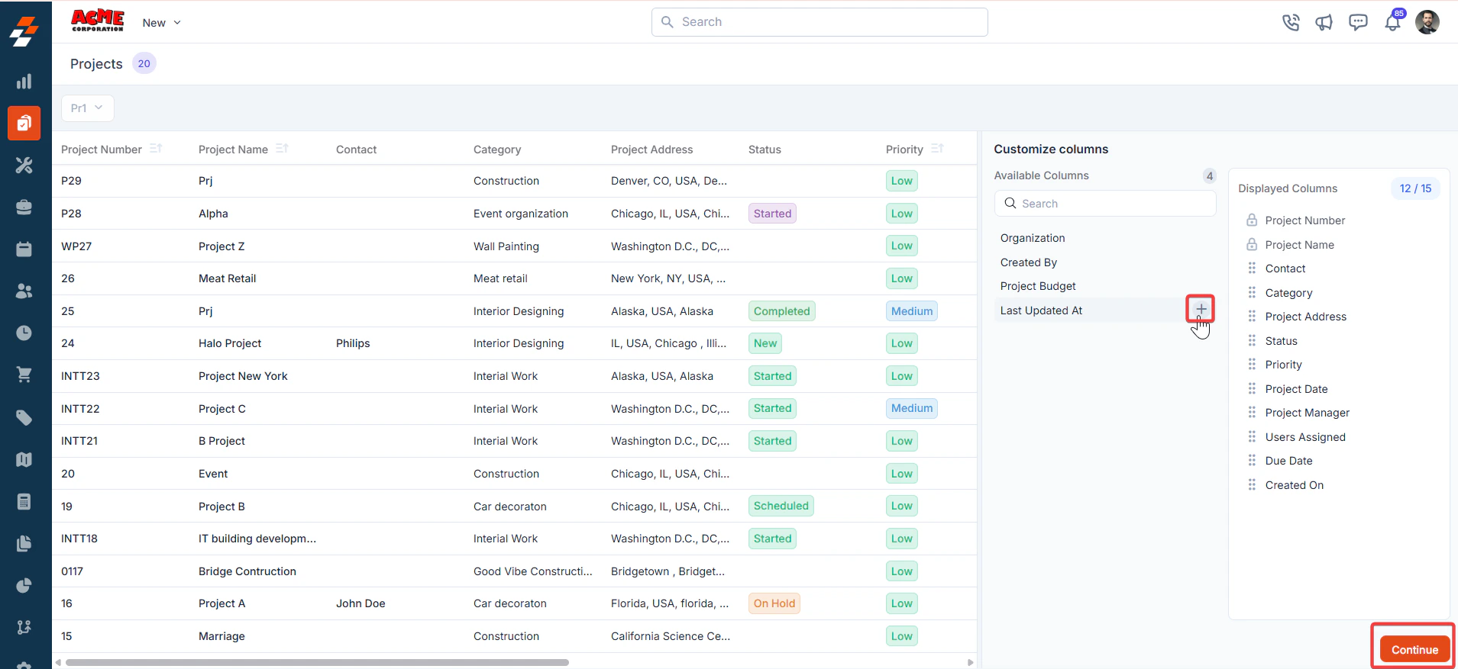1458x669 pixels.
Task: Sort by Priority column
Action: click(937, 148)
